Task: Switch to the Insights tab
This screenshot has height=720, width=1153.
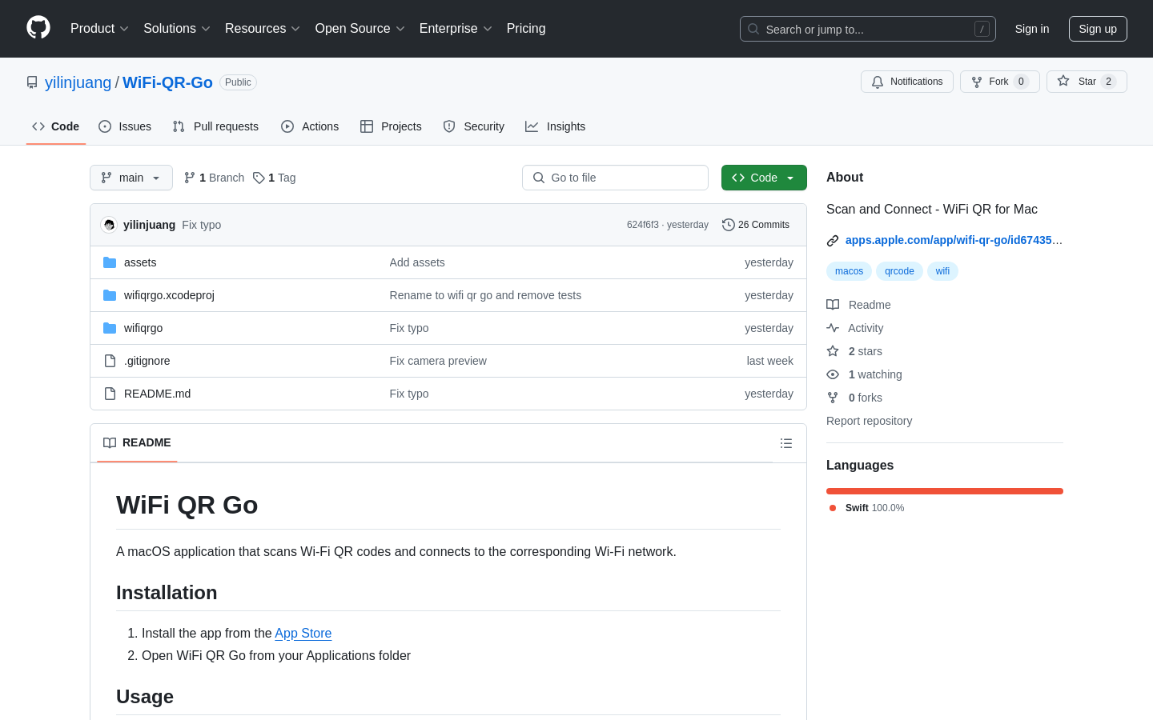Action: coord(556,126)
